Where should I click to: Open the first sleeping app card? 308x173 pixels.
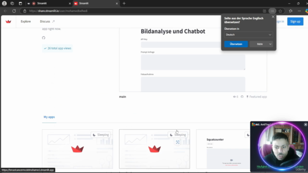[77, 149]
